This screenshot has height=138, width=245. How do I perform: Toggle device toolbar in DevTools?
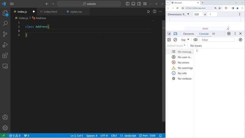tap(175, 34)
